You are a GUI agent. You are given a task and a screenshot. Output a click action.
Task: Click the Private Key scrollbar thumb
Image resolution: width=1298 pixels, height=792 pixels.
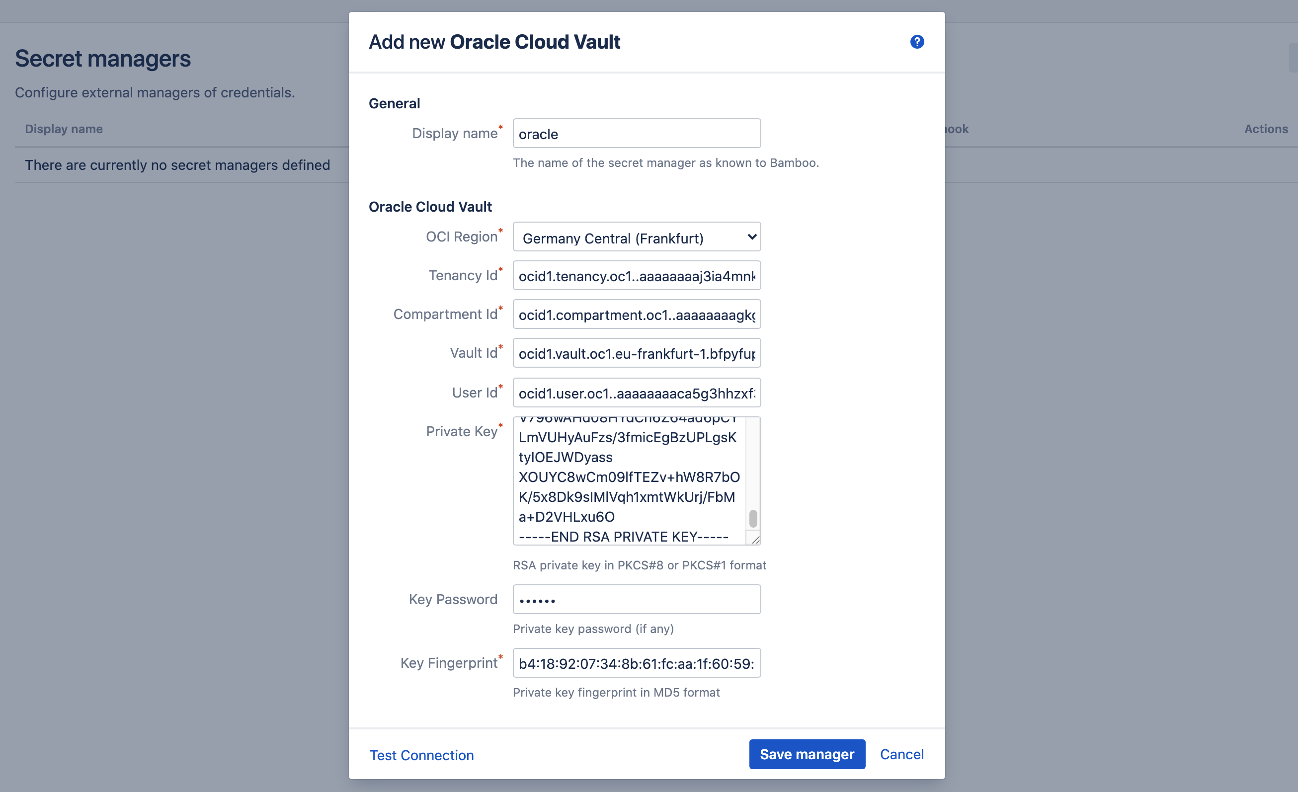click(x=753, y=518)
